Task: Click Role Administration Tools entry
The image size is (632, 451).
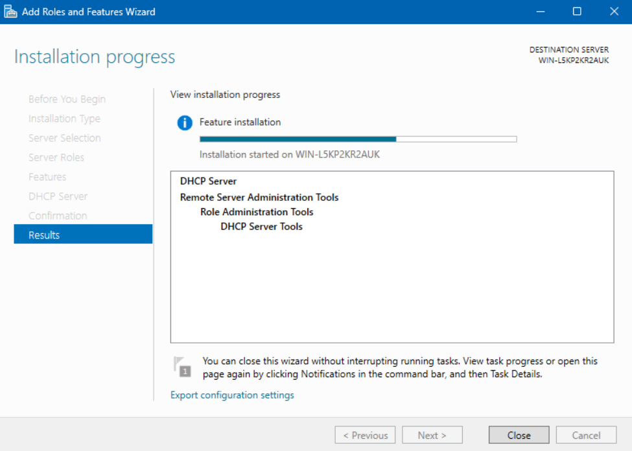Action: tap(257, 212)
